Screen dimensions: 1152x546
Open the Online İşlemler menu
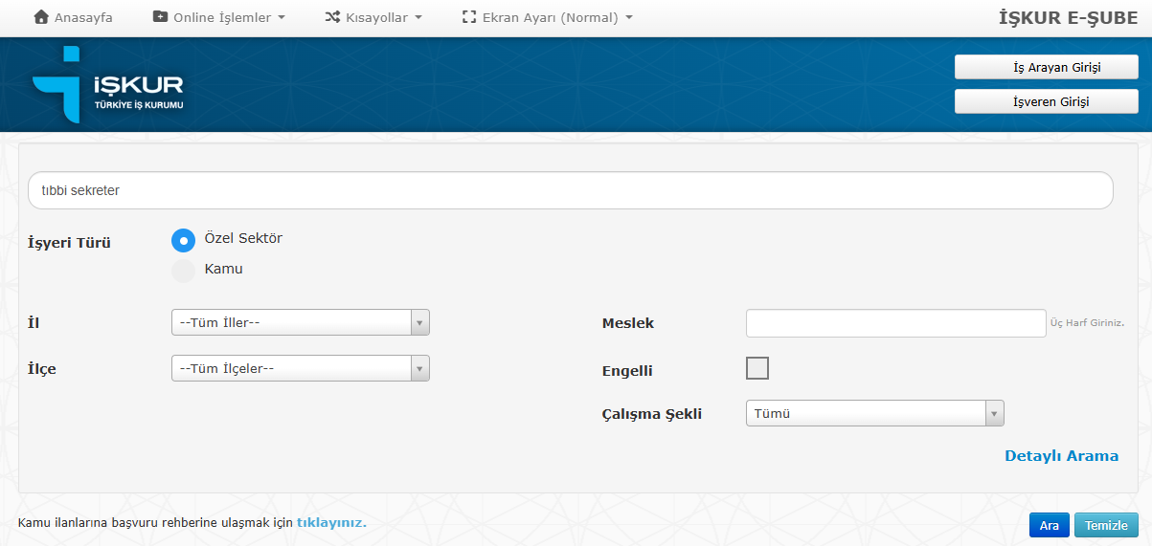point(219,17)
